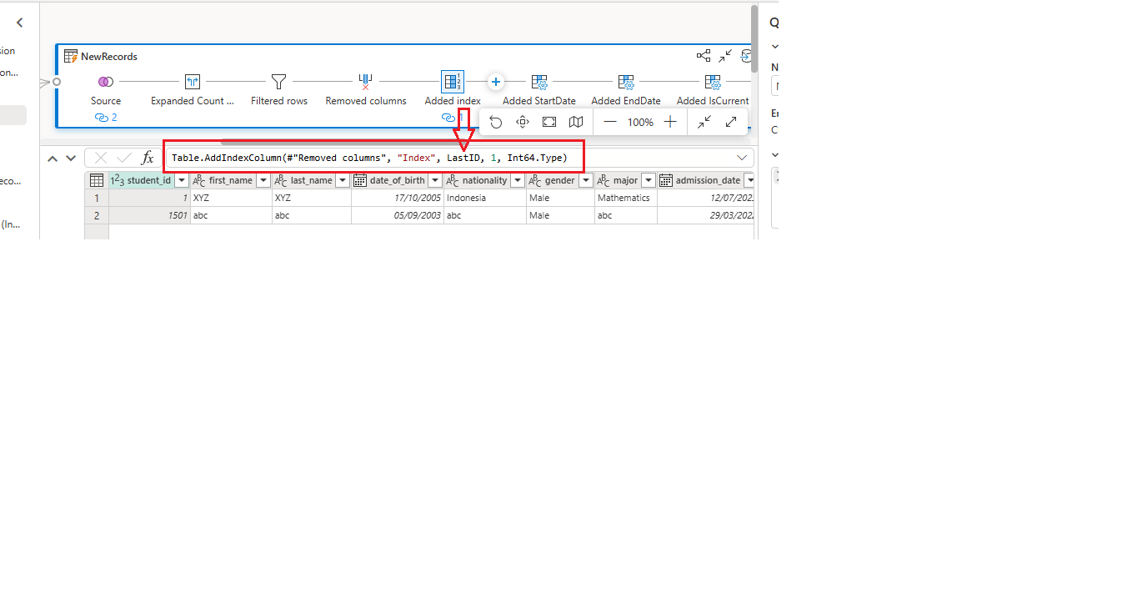Viewport: 1137px width, 604px height.
Task: Select row number 1
Action: [x=97, y=198]
